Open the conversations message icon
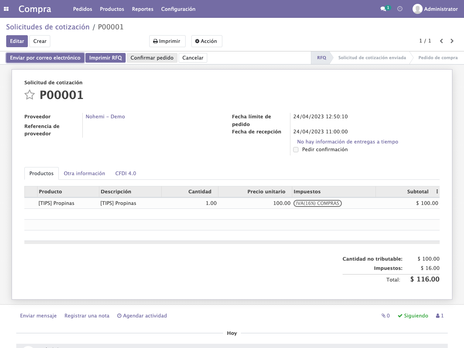This screenshot has width=464, height=348. pyautogui.click(x=383, y=9)
